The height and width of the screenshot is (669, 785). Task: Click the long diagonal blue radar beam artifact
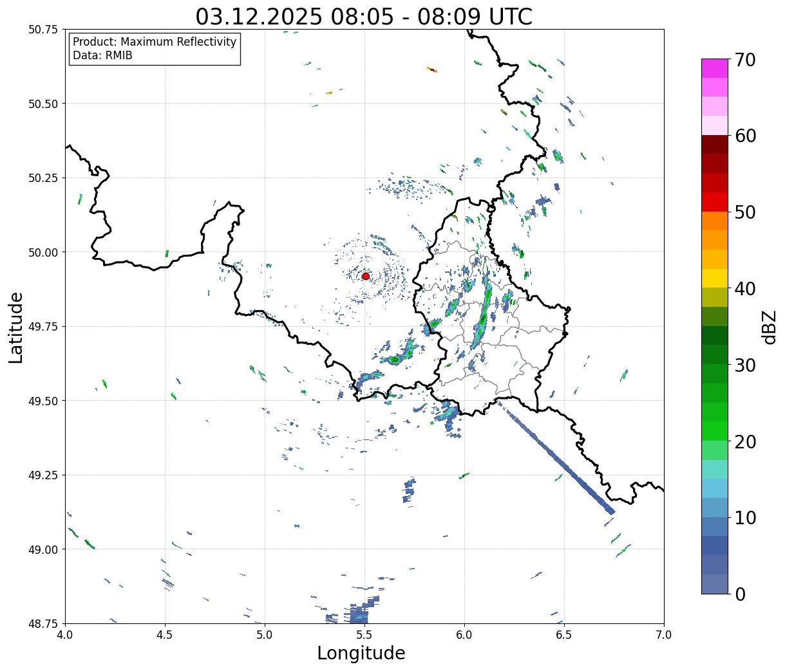(556, 457)
